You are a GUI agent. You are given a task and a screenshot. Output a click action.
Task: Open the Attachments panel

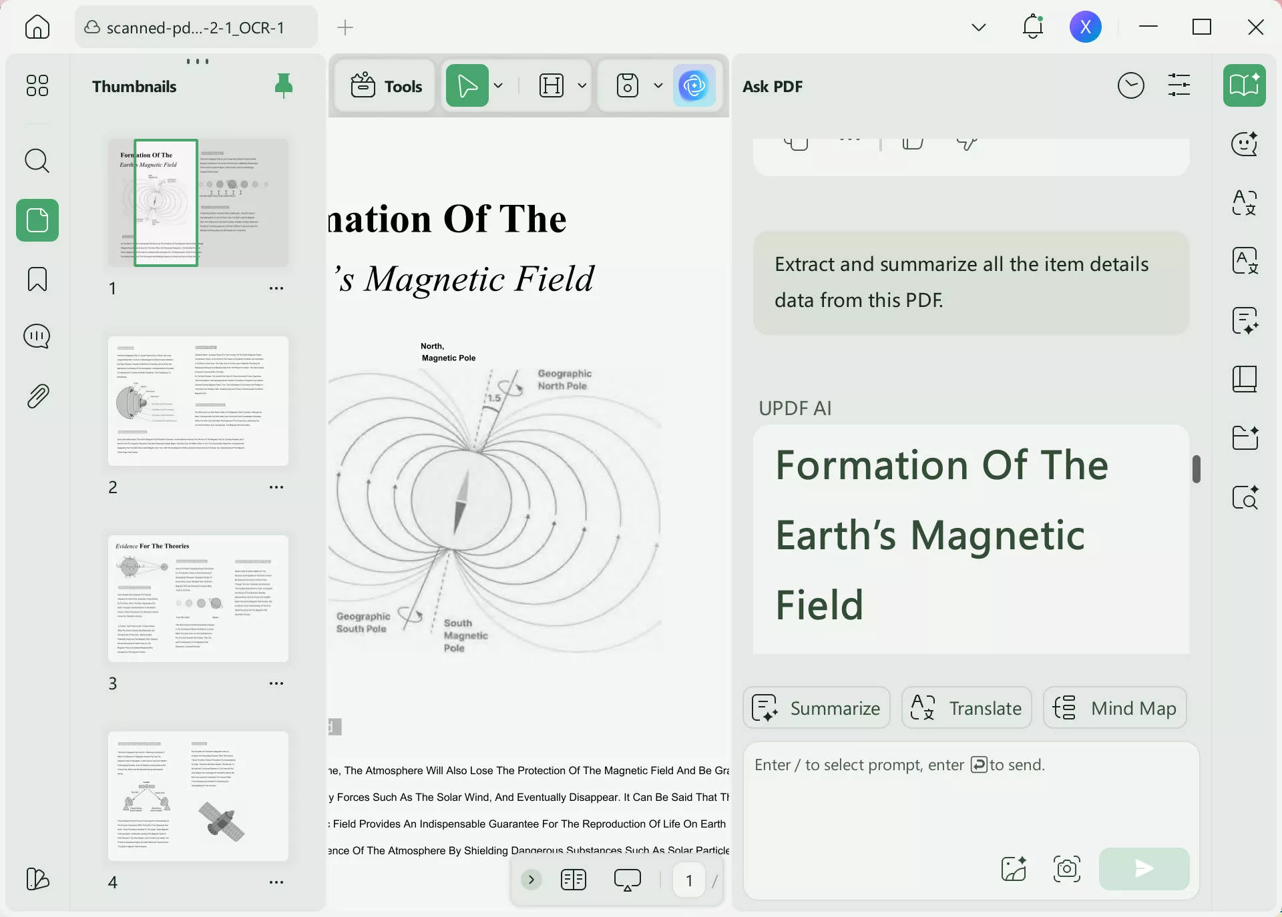(x=37, y=396)
